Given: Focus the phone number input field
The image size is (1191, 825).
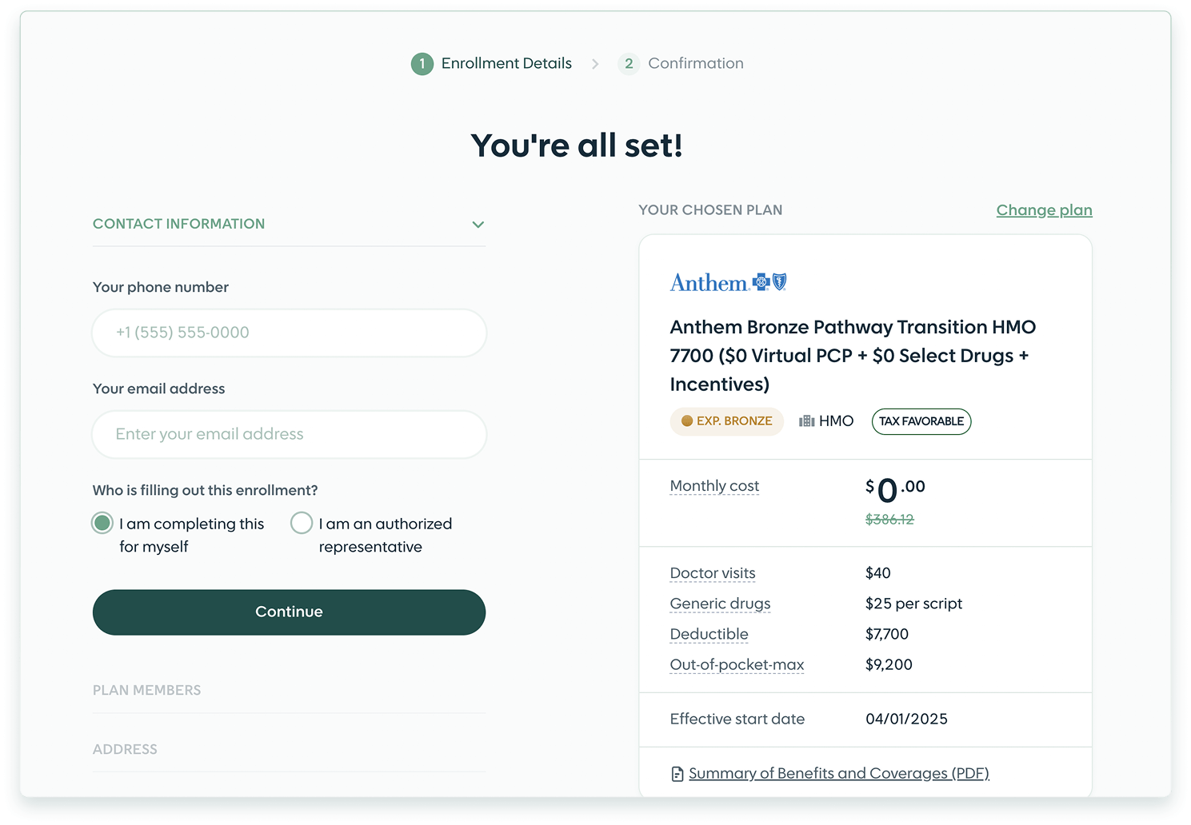Looking at the screenshot, I should tap(289, 333).
